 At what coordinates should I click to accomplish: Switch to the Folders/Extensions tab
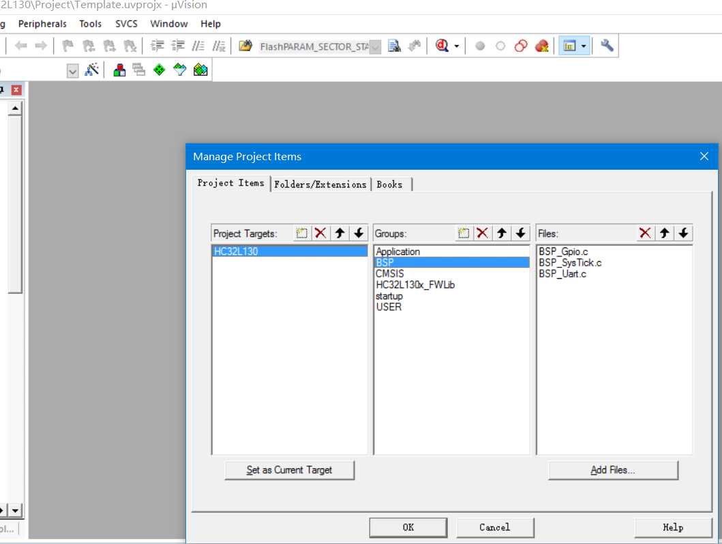click(320, 185)
